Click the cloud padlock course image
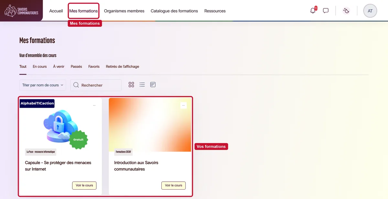 61,125
